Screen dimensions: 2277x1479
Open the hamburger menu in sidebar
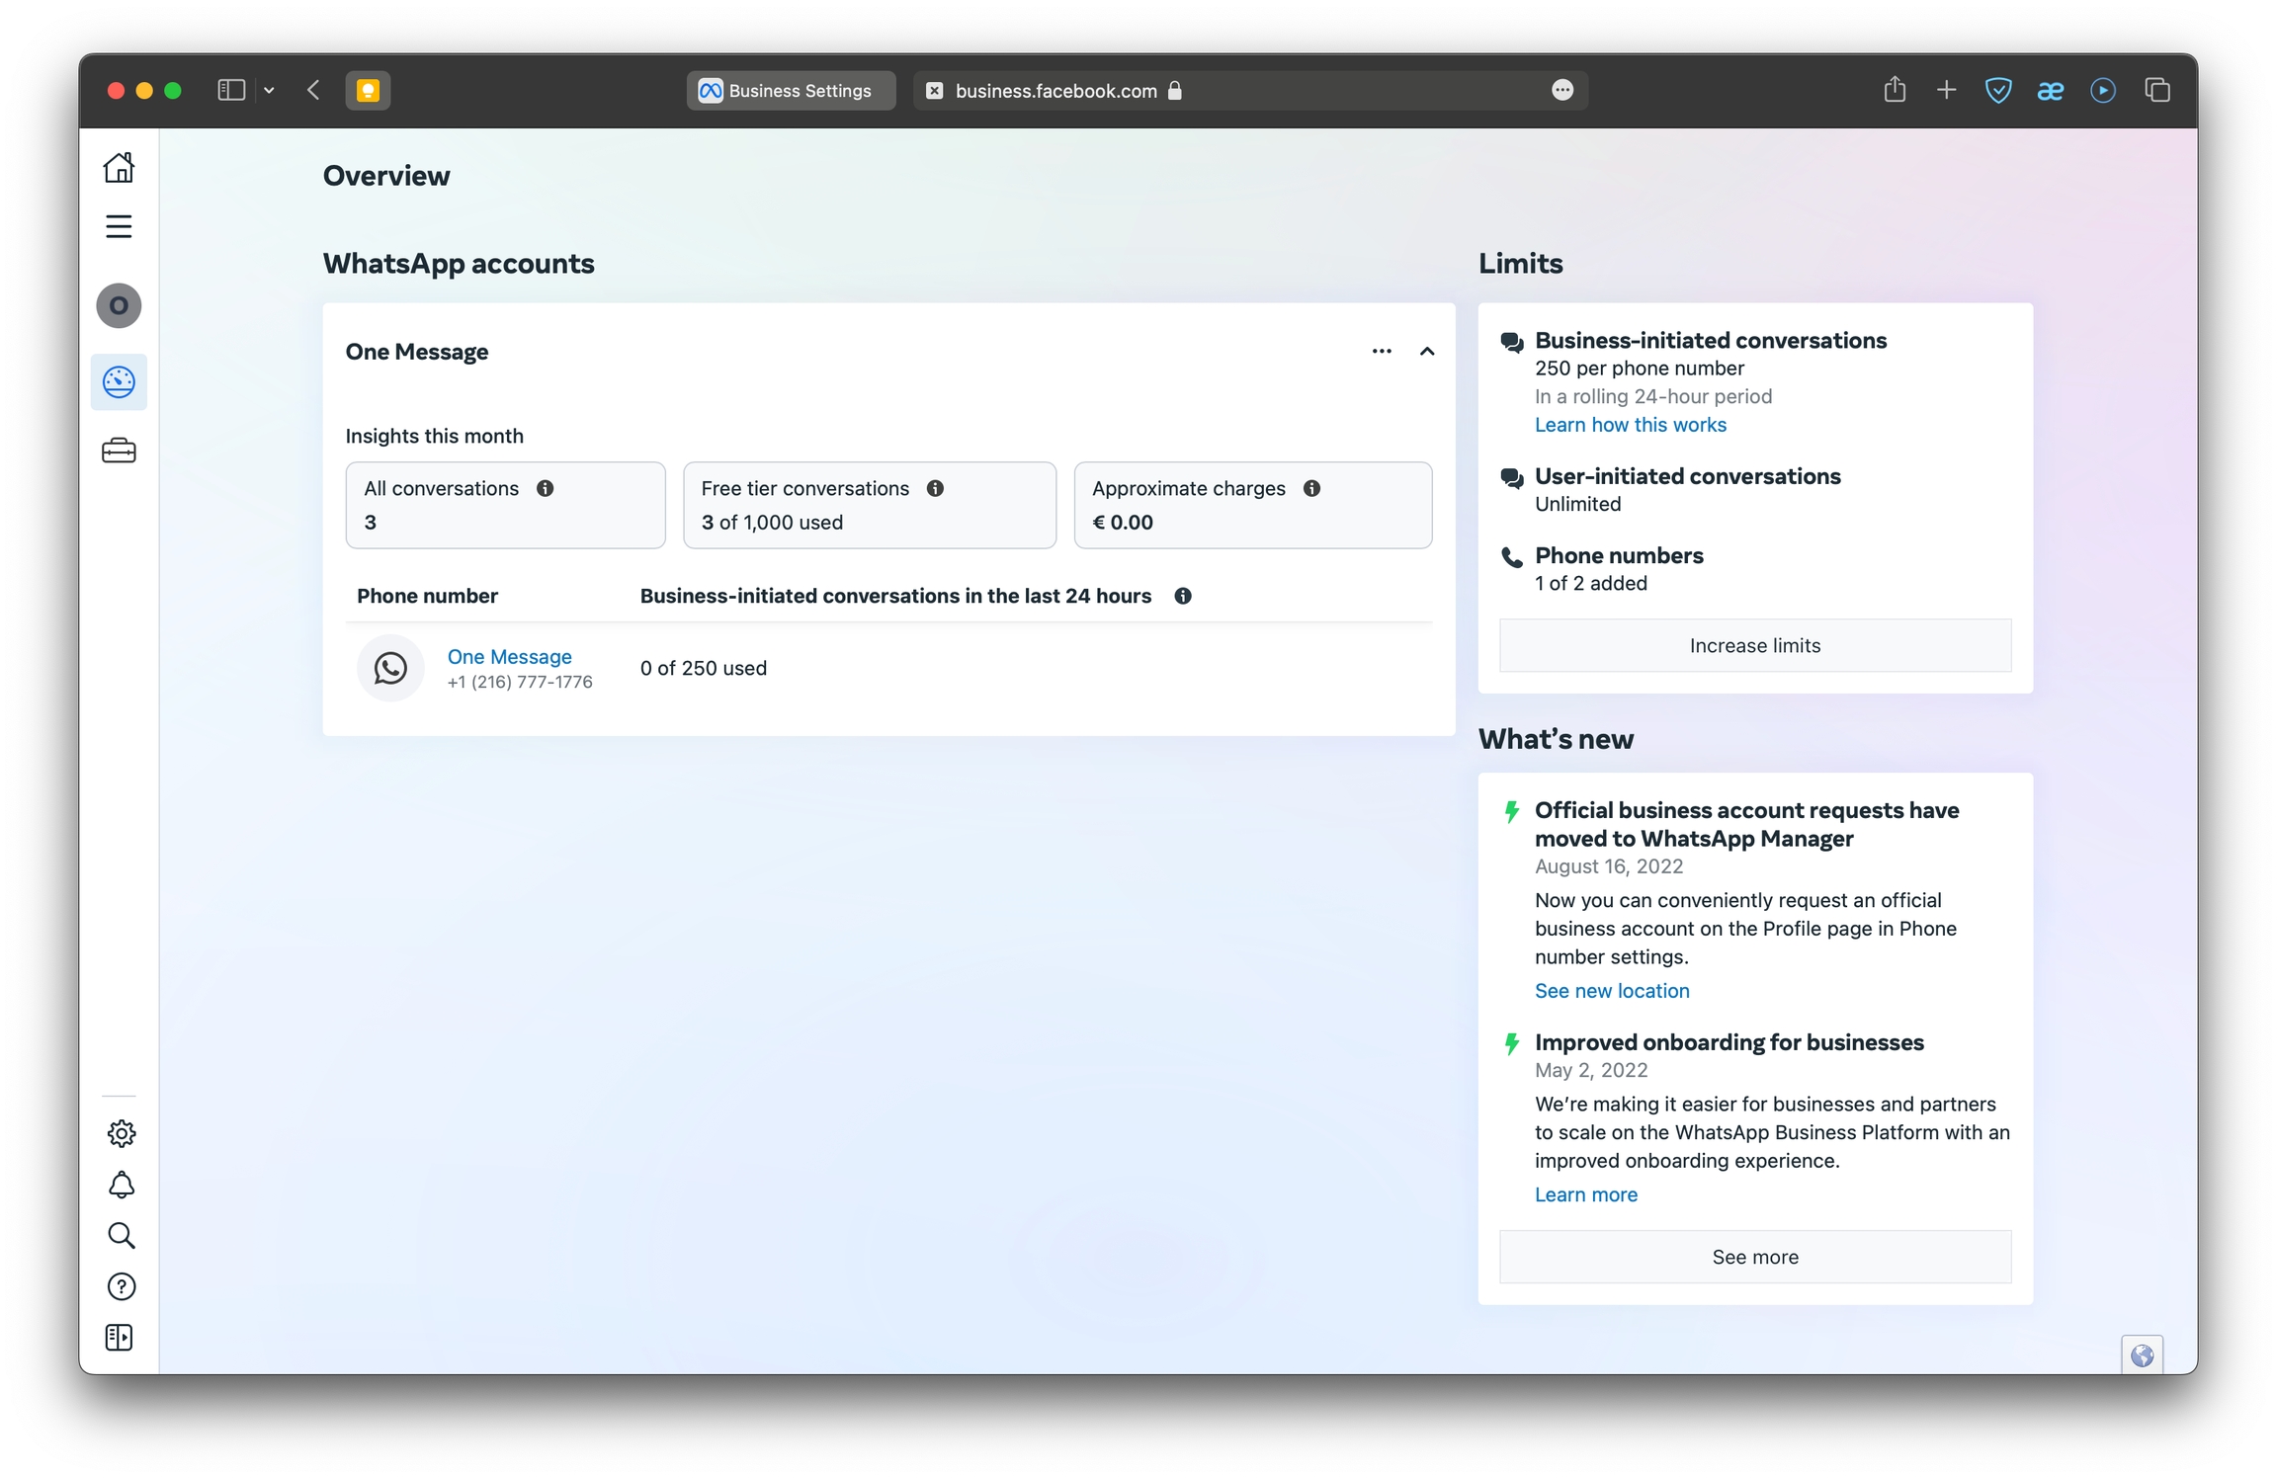pos(119,226)
